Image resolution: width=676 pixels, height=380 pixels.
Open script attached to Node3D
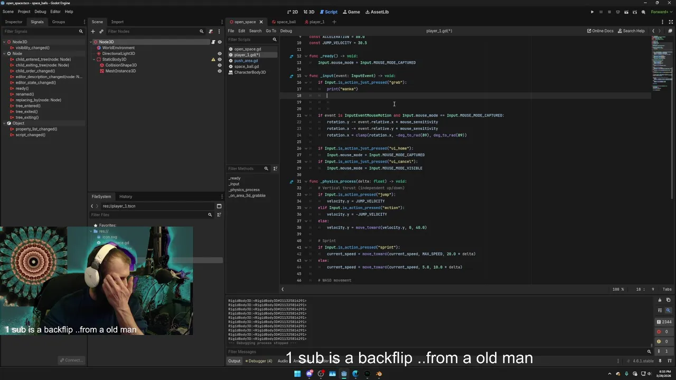coord(213,42)
